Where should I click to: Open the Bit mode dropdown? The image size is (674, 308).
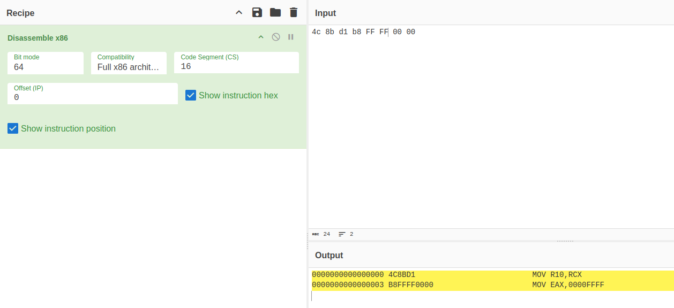[46, 63]
